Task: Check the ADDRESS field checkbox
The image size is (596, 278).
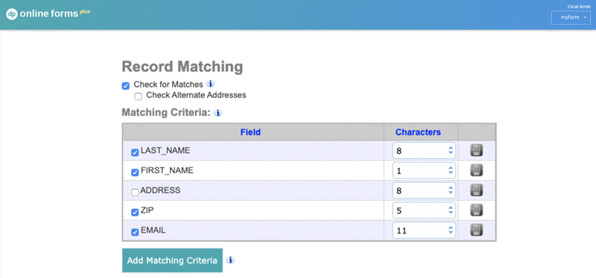Action: point(135,193)
